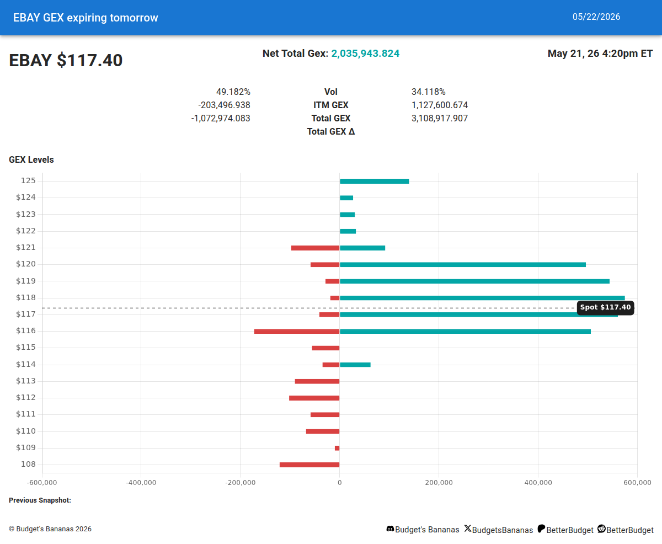
Task: Click the teal bar at $118 strike
Action: pyautogui.click(x=482, y=298)
